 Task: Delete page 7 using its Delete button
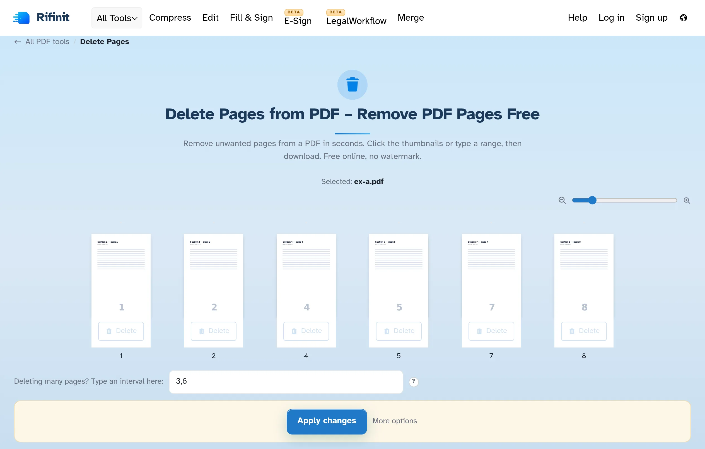(x=491, y=331)
